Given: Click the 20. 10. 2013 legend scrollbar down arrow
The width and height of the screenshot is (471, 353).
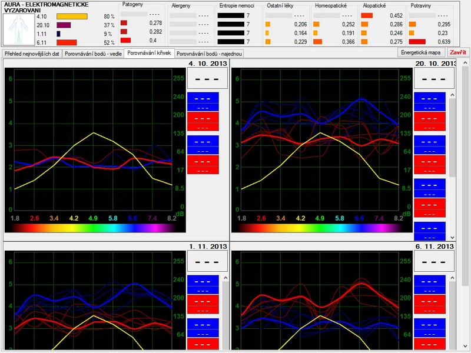Looking at the screenshot, I should (452, 238).
